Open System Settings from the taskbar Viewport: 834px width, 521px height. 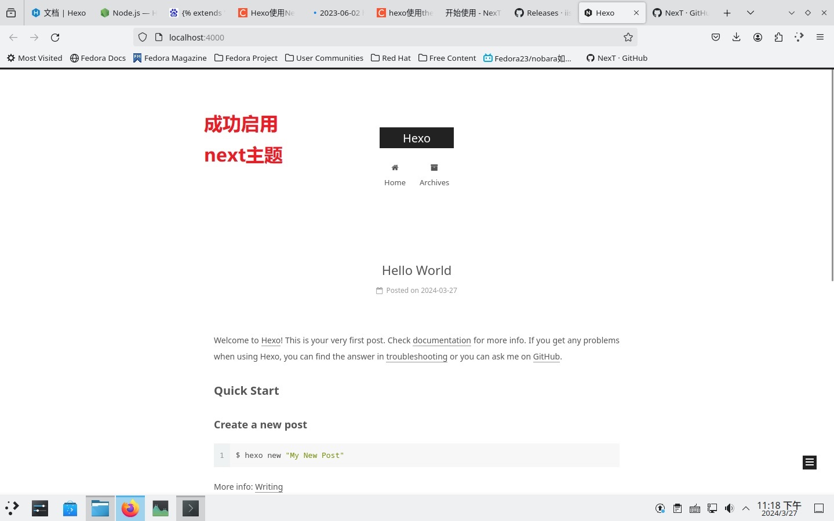[x=40, y=508]
